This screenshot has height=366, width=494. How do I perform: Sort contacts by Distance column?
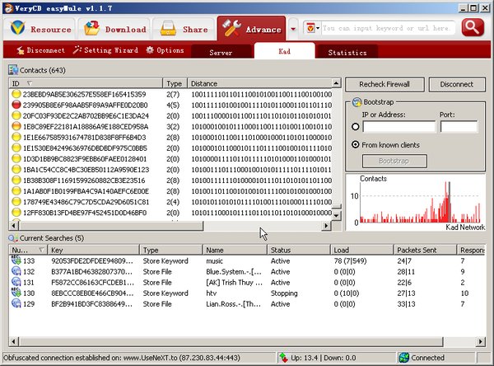point(259,83)
